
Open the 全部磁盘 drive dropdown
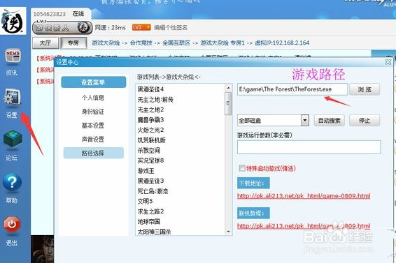[305, 121]
